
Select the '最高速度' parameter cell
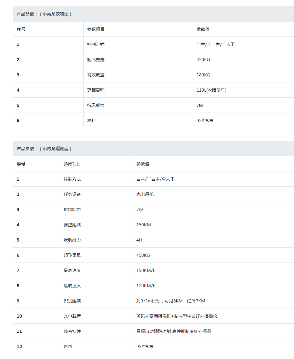coord(72,270)
